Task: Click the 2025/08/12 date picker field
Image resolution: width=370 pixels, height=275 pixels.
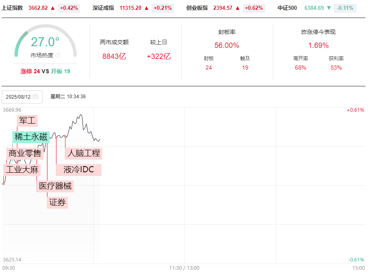Action: point(22,97)
